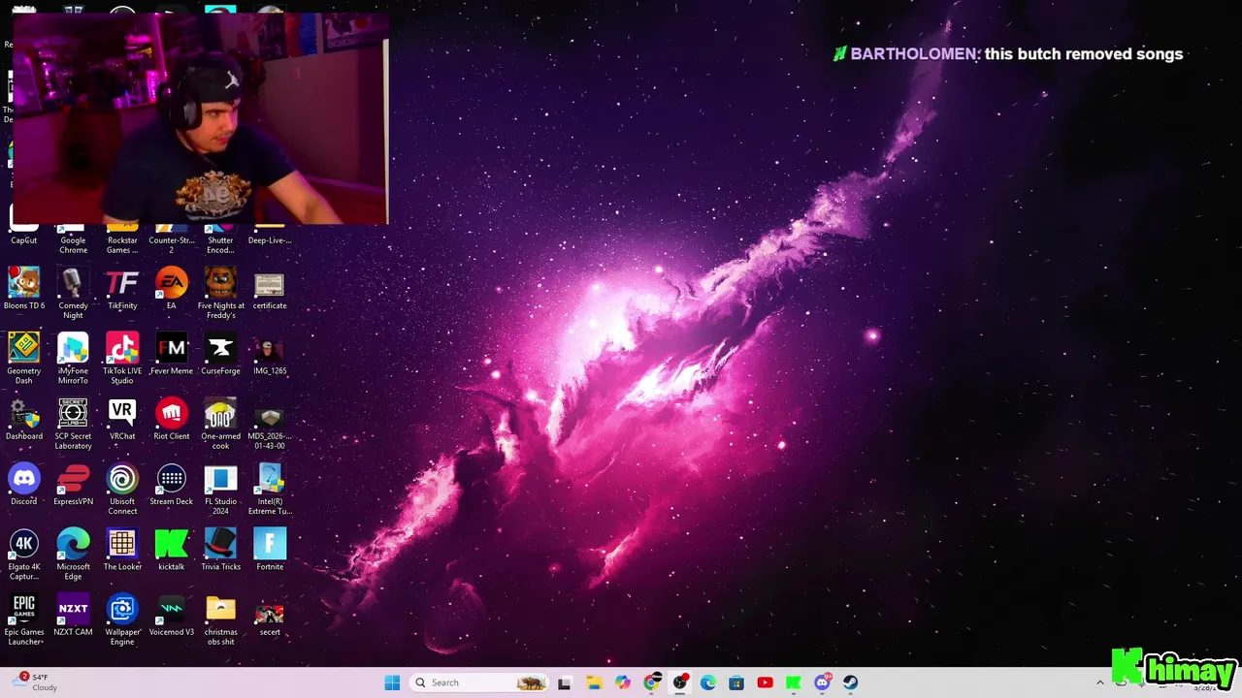This screenshot has height=698, width=1242.
Task: Open the Dashboard desktop shortcut
Action: pos(24,420)
